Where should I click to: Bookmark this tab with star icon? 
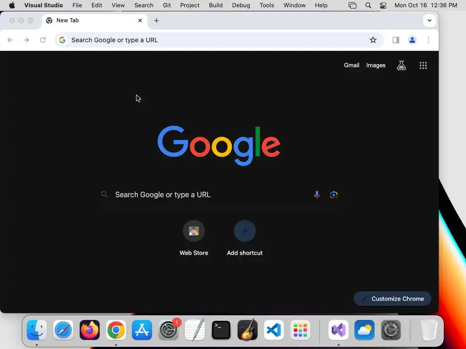click(373, 40)
